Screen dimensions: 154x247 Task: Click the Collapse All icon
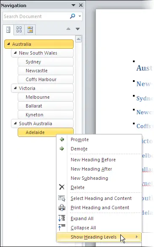(62, 227)
